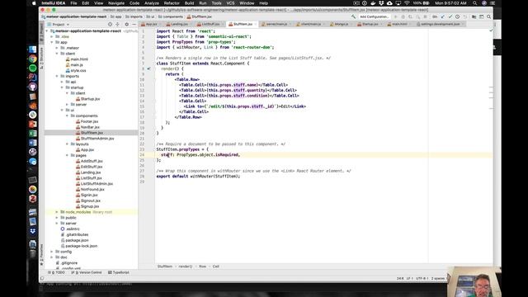
Task: Hide the Project panel with minus icon
Action: tap(134, 24)
